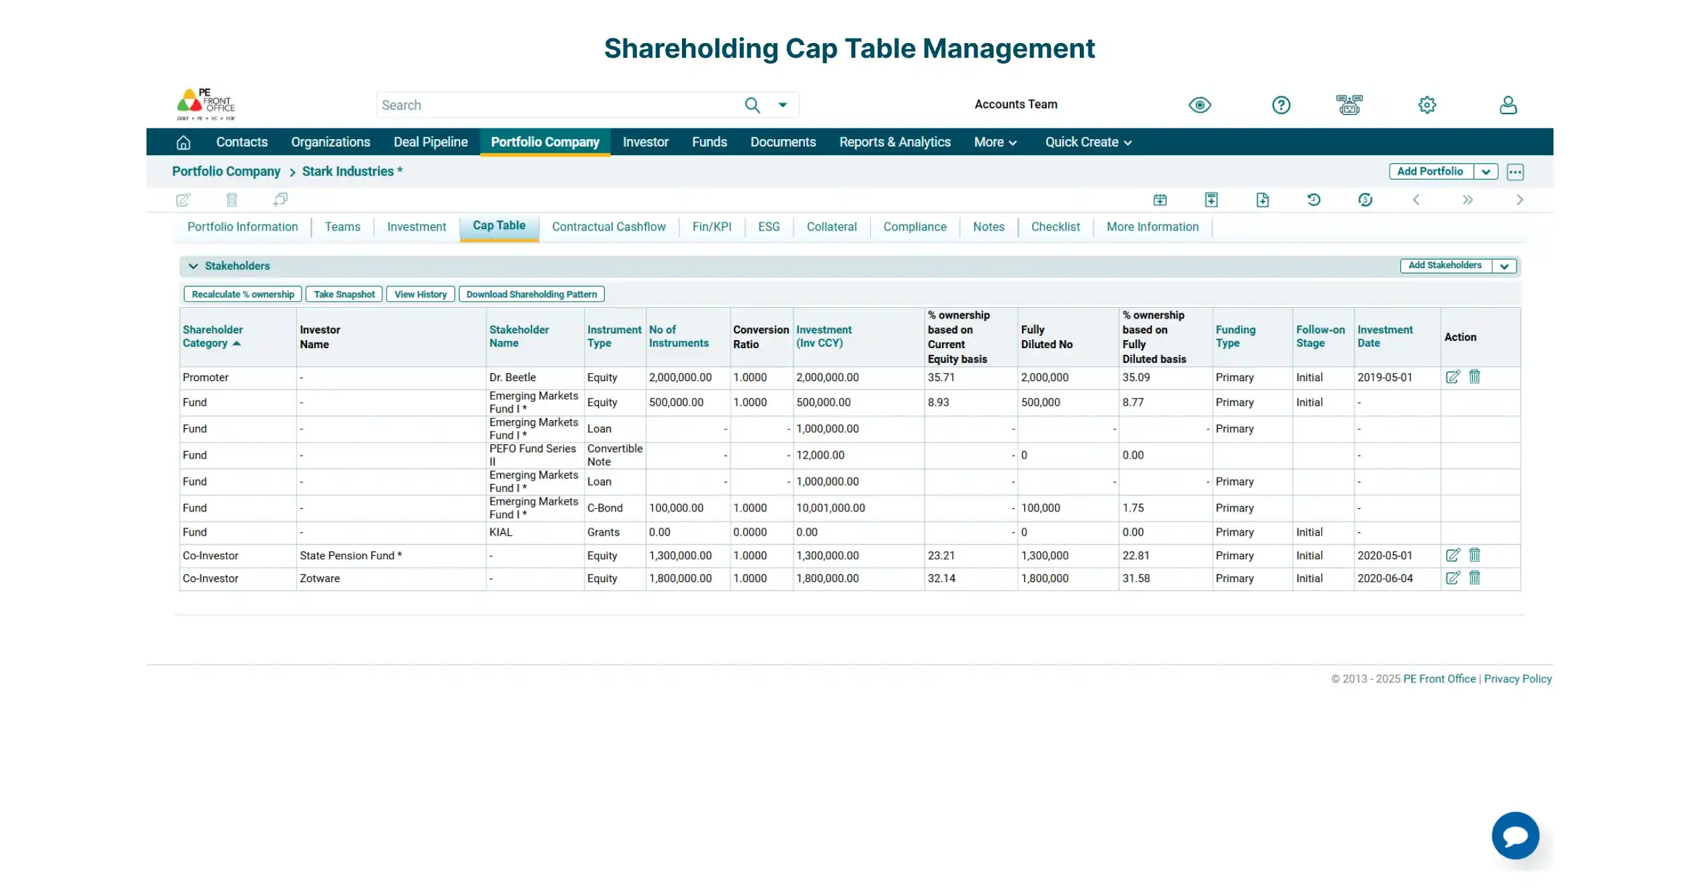The image size is (1700, 894).
Task: Click Download Shareholding Pattern button
Action: pos(532,294)
